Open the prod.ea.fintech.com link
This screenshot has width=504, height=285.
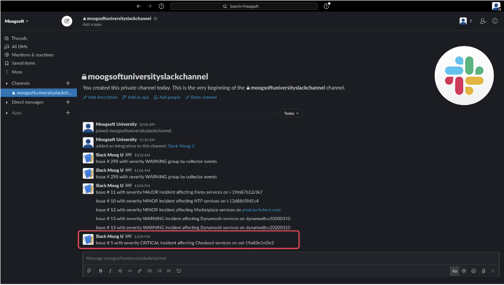pos(261,210)
